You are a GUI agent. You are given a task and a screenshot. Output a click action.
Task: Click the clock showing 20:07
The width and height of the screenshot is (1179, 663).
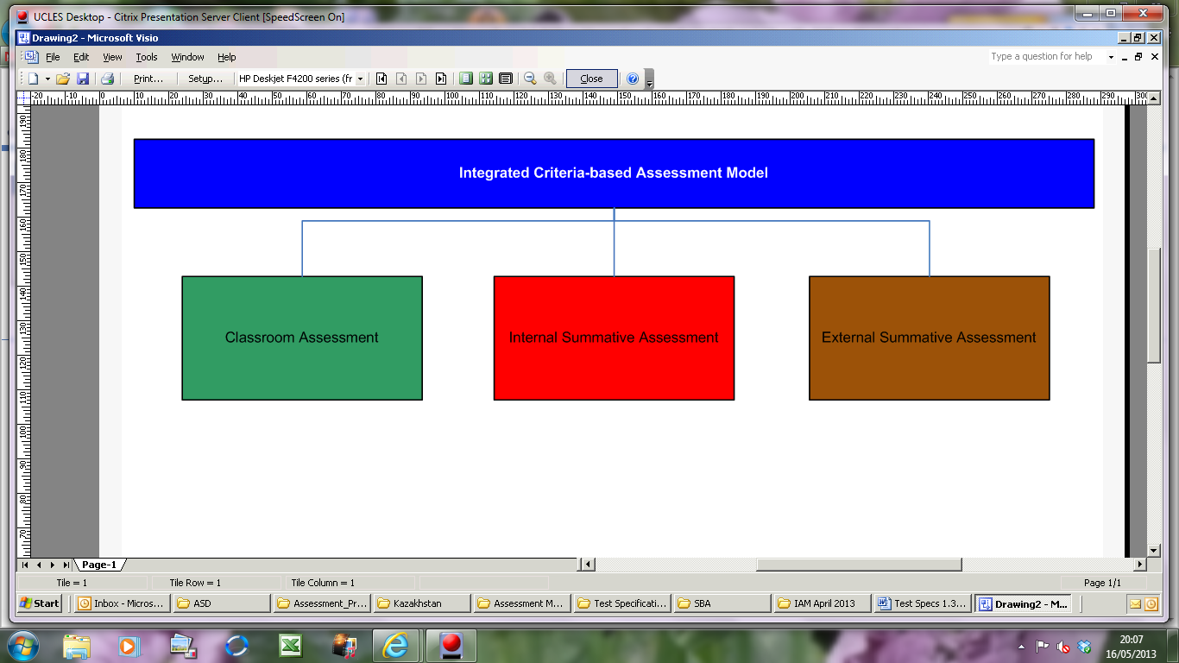coord(1132,647)
